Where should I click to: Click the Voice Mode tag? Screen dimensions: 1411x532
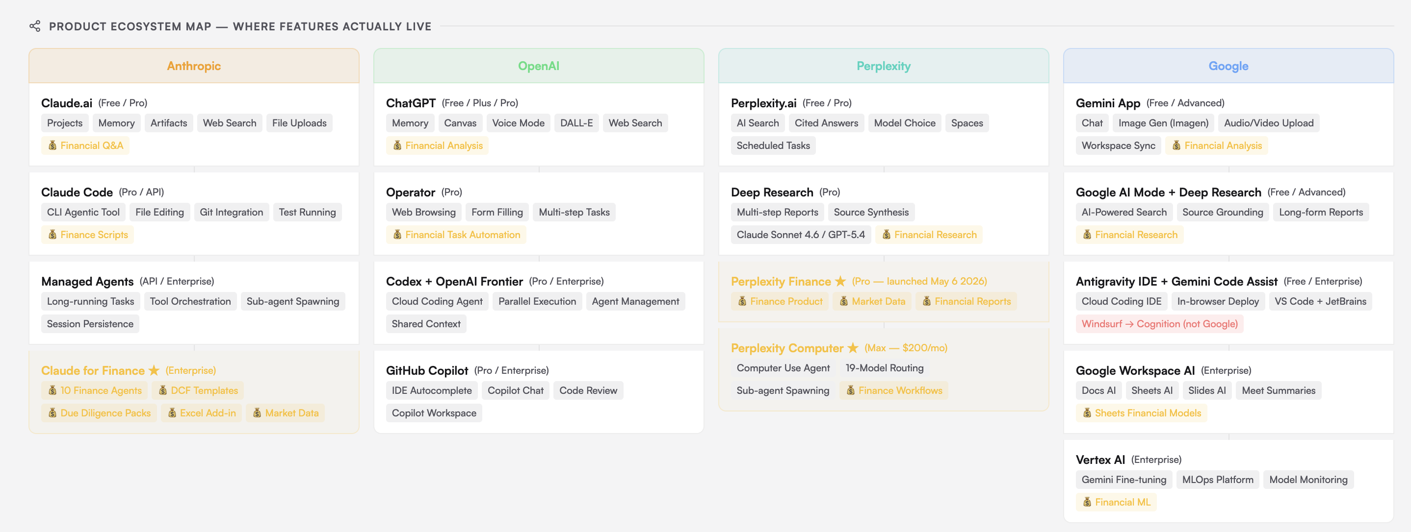pyautogui.click(x=518, y=123)
